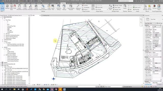The image size is (163, 91).
Task: Toggle Crop View checkbox
Action: pos(153,58)
